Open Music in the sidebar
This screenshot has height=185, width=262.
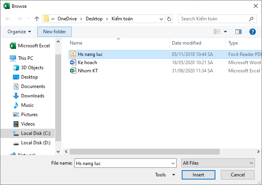pyautogui.click(x=23, y=105)
